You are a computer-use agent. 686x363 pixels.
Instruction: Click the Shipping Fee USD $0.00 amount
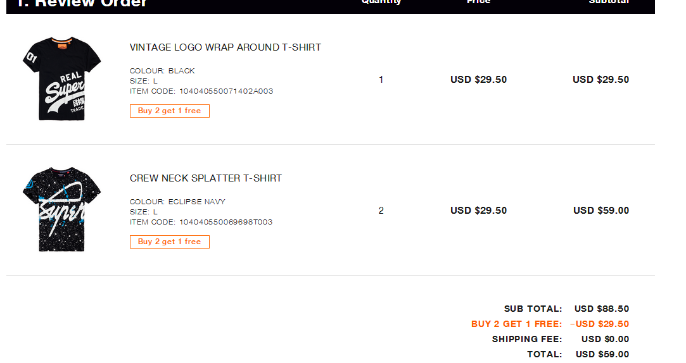click(x=605, y=340)
